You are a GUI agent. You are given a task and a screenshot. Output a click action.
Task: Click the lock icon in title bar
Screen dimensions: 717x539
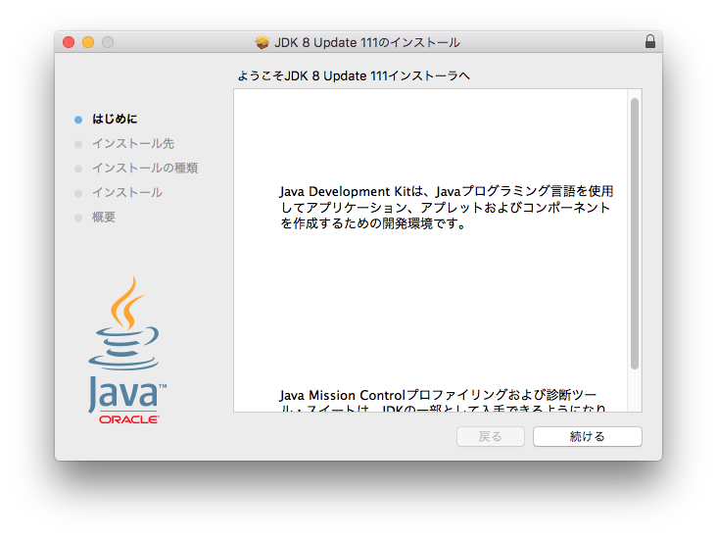point(649,41)
